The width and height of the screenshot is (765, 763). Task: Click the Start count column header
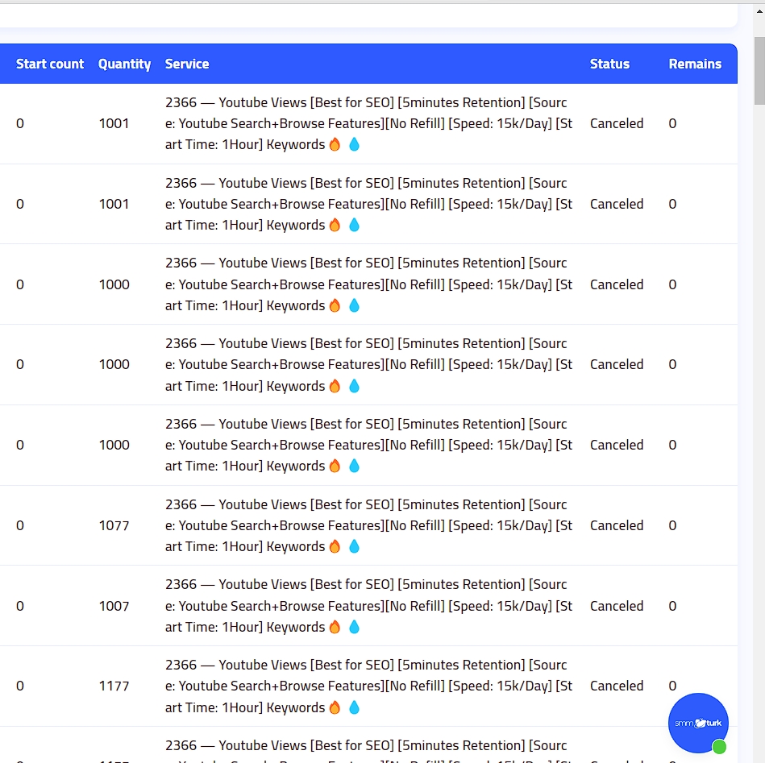[x=50, y=64]
